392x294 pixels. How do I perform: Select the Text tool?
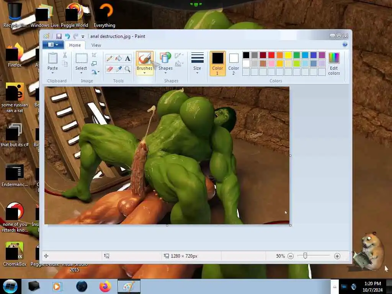point(128,58)
